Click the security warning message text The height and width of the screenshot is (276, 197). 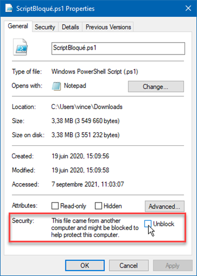point(95,228)
